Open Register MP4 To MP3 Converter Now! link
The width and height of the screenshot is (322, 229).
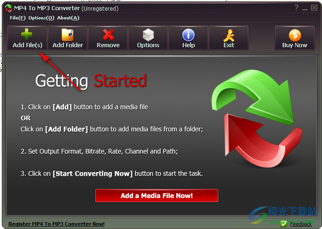56,224
